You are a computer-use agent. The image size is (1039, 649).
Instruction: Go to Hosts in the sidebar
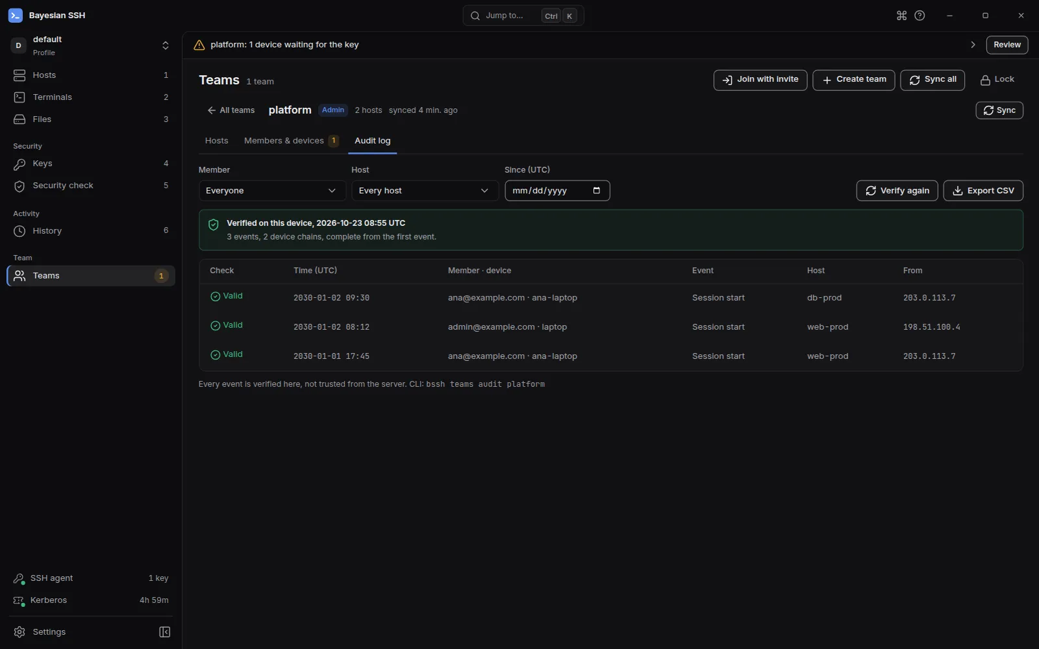pyautogui.click(x=91, y=75)
